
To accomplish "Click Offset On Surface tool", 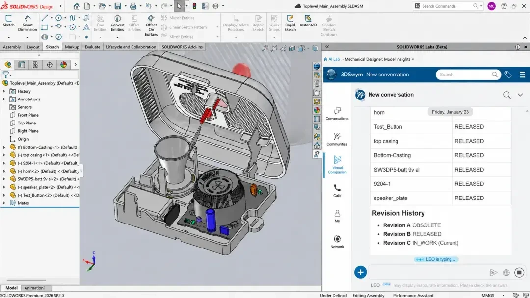I will coord(151,25).
